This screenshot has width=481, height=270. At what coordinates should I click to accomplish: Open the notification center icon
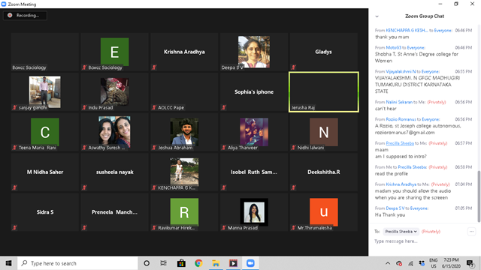[470, 263]
